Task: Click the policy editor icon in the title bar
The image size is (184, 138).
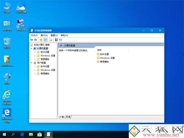Action: [32, 30]
